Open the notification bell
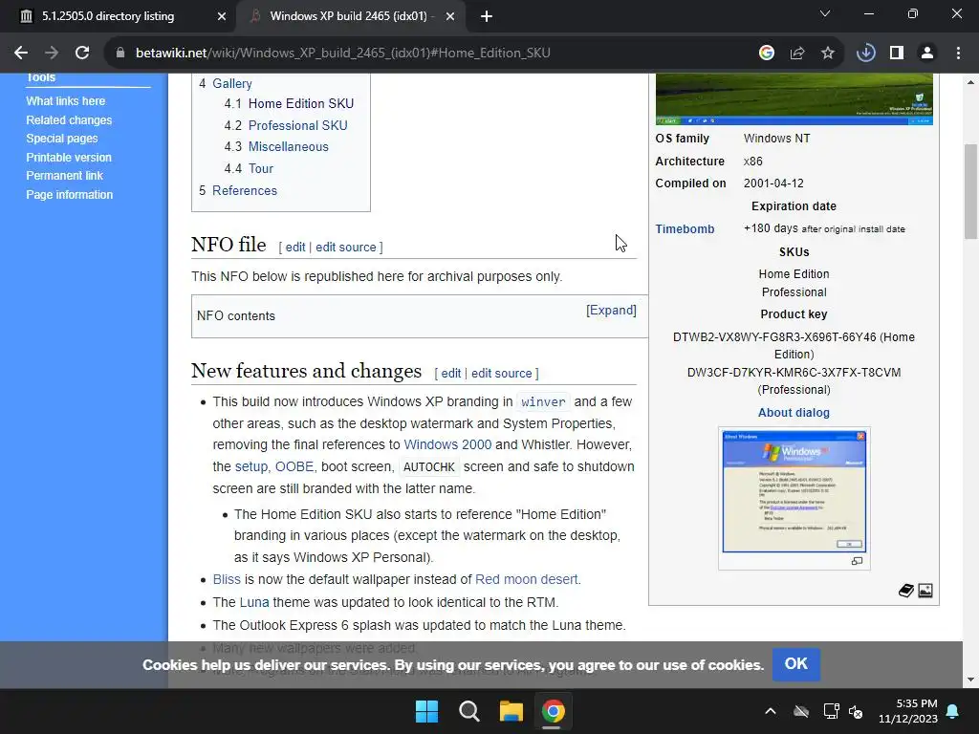 click(x=953, y=711)
